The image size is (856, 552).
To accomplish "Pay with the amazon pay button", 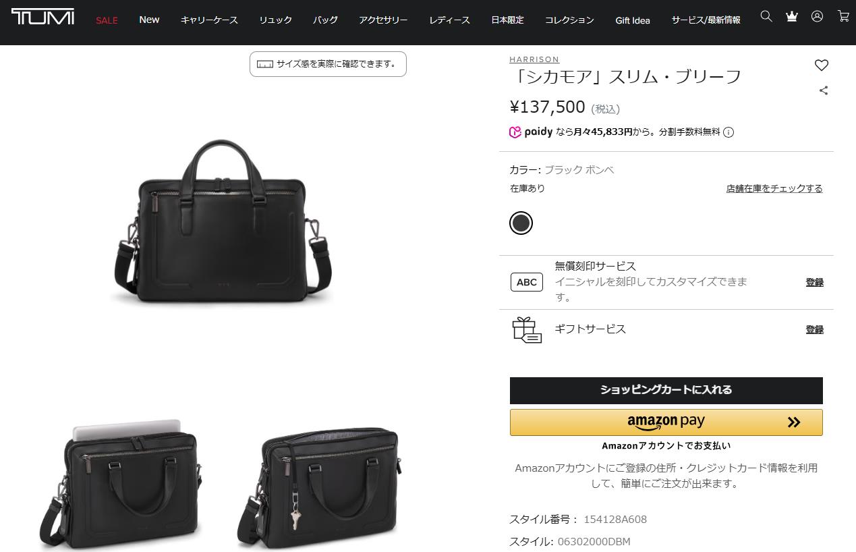I will [666, 422].
